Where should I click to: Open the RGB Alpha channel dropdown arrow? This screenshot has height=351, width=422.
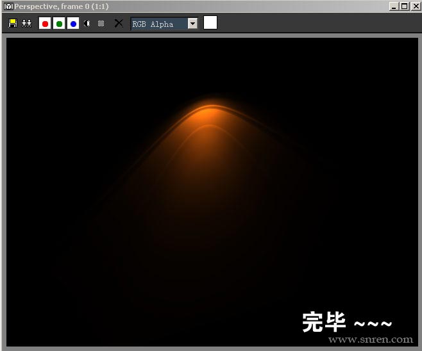(192, 24)
